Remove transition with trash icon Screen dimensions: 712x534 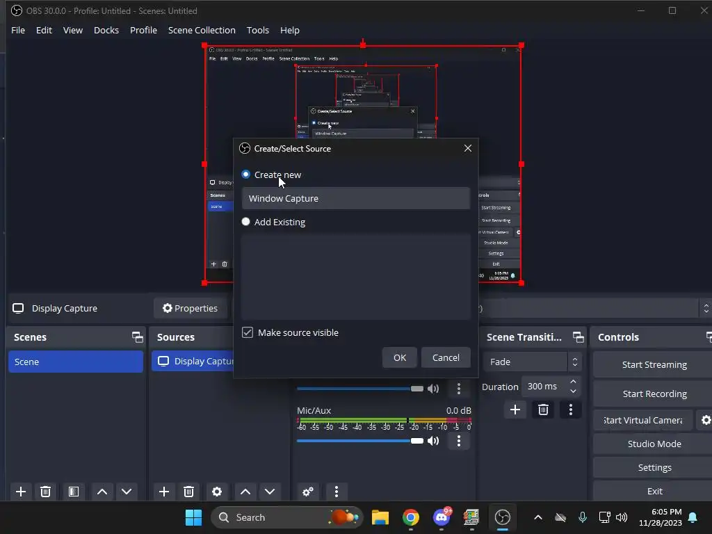[543, 410]
